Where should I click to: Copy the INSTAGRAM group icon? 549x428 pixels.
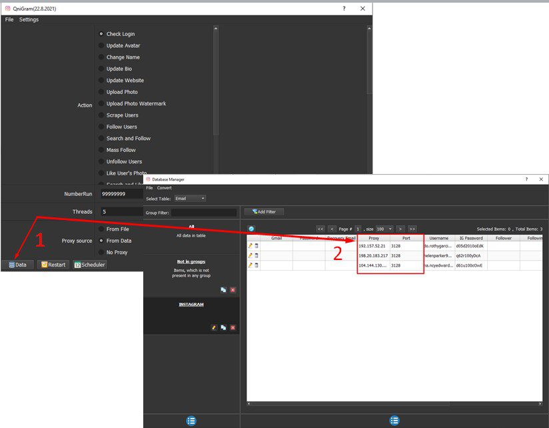tap(223, 327)
